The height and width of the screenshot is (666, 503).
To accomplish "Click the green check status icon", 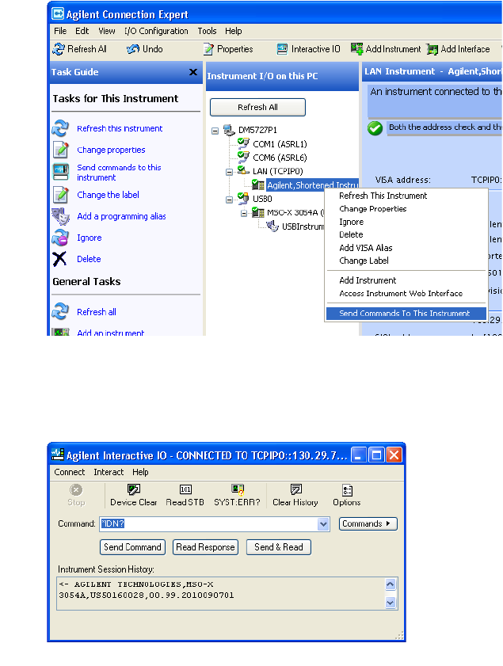I will [x=375, y=127].
